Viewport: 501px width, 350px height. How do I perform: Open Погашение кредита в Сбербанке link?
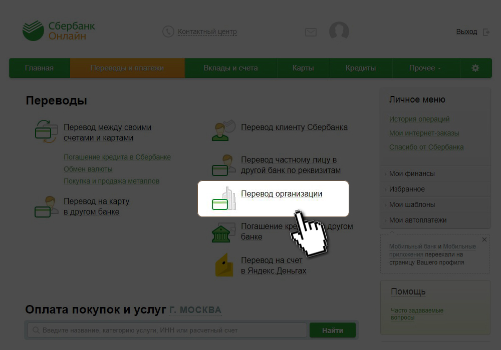117,157
